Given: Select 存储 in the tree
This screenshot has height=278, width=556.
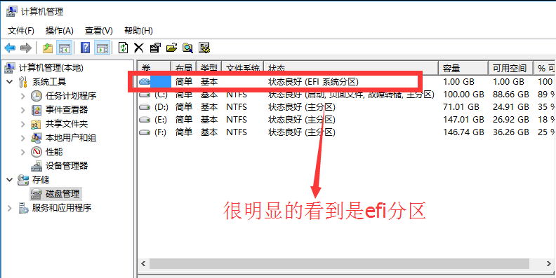Looking at the screenshot, I should pyautogui.click(x=41, y=180).
